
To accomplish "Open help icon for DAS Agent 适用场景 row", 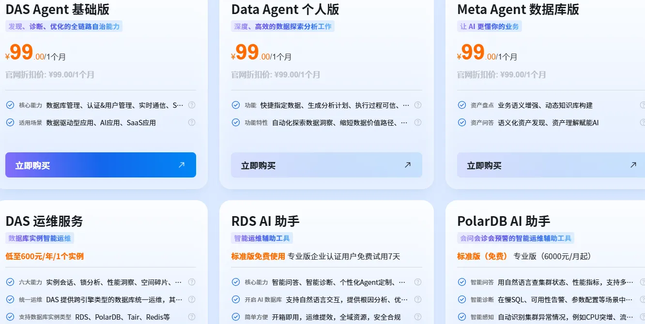I will pos(192,122).
